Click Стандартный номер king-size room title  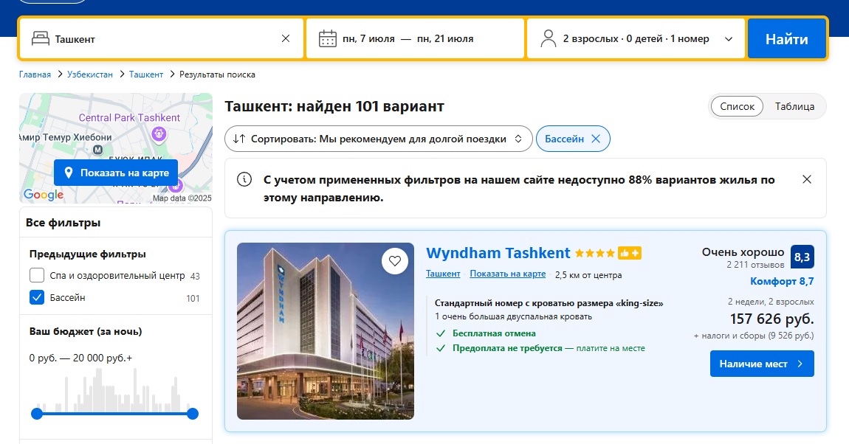coord(549,303)
